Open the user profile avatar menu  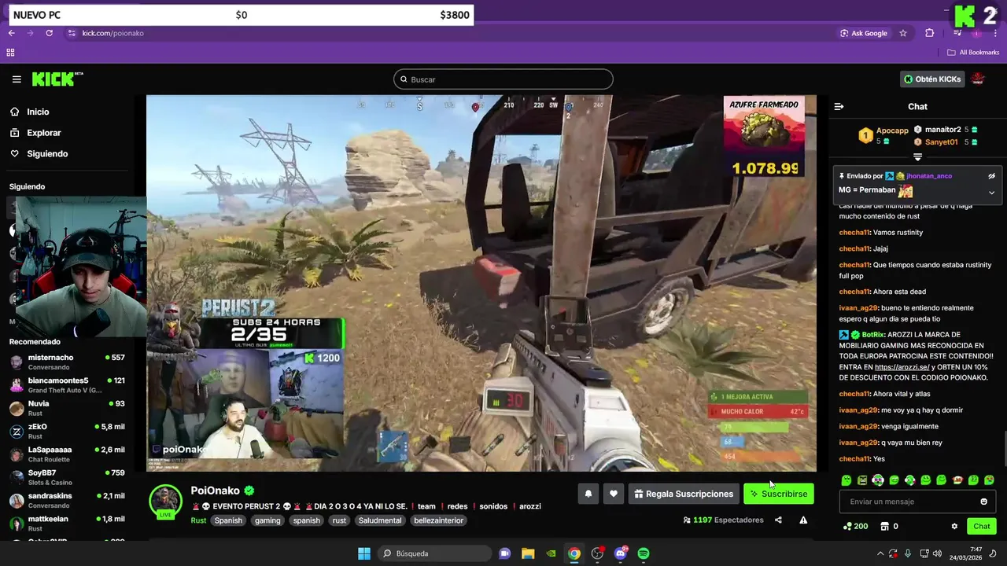pyautogui.click(x=978, y=79)
